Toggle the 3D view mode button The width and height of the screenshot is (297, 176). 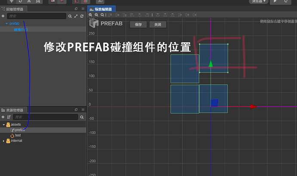100,1
